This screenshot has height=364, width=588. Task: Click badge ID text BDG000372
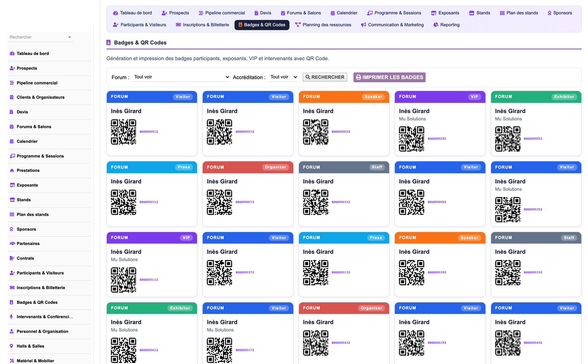pos(245,272)
